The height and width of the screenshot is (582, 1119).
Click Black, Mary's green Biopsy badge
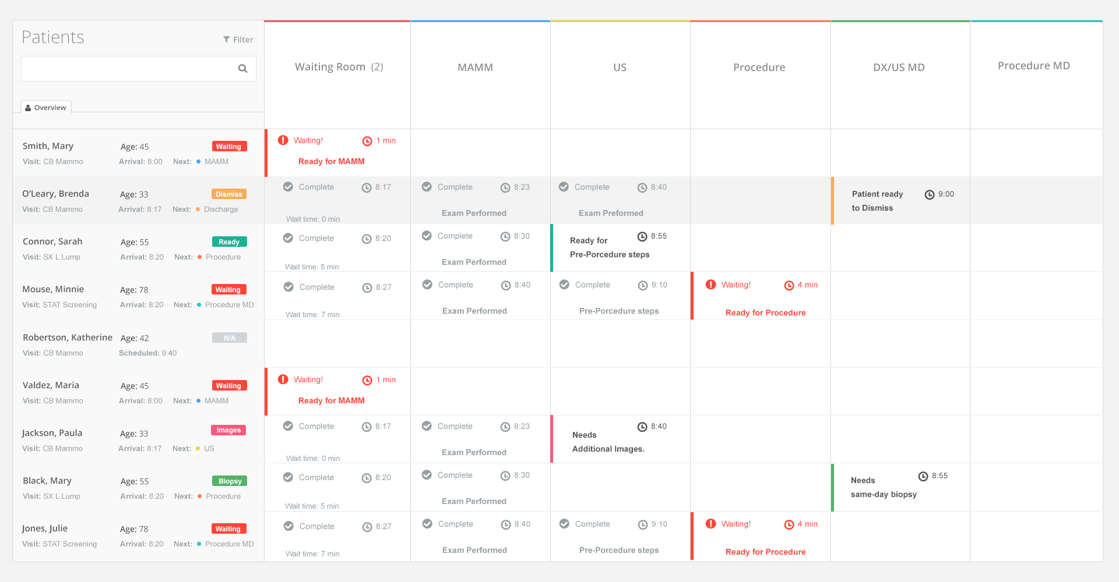pyautogui.click(x=230, y=481)
